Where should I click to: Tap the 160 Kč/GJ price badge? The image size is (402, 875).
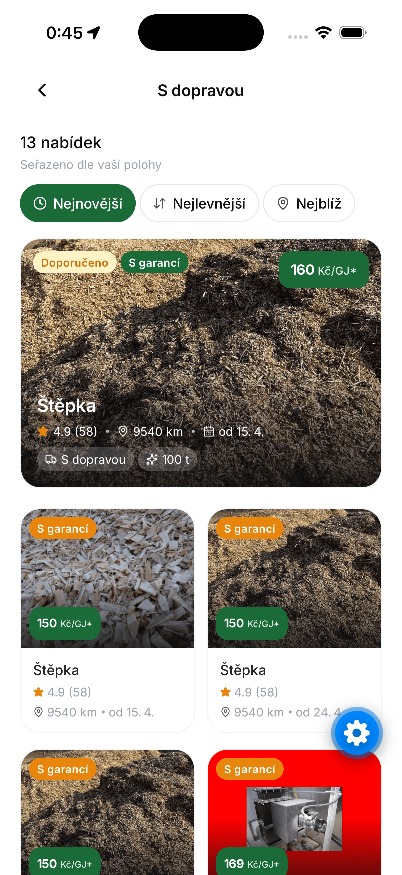tap(323, 270)
